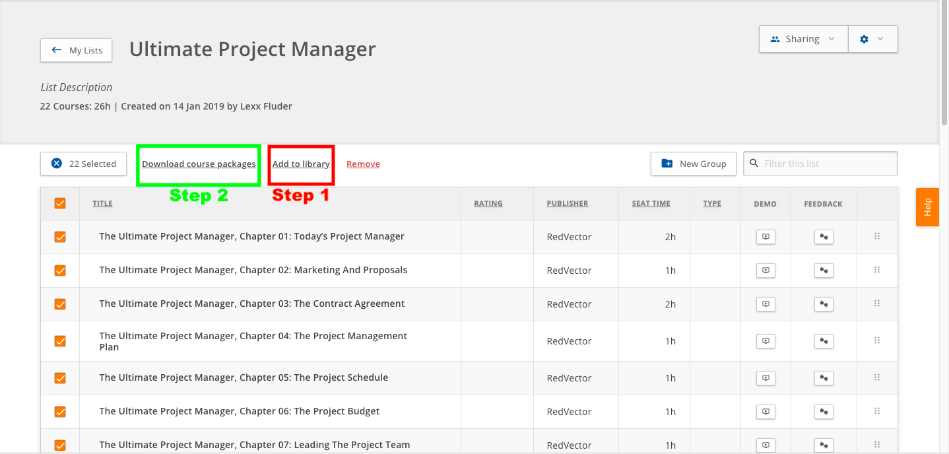Uncheck Chapter 01: Today's Project Manager
The image size is (949, 454).
coord(60,236)
